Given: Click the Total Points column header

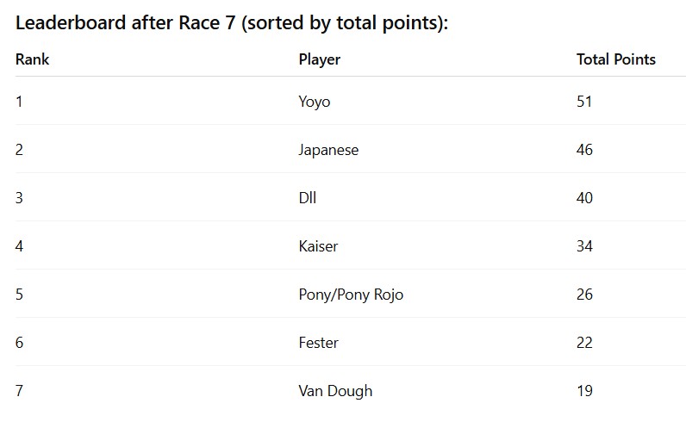Looking at the screenshot, I should point(616,59).
